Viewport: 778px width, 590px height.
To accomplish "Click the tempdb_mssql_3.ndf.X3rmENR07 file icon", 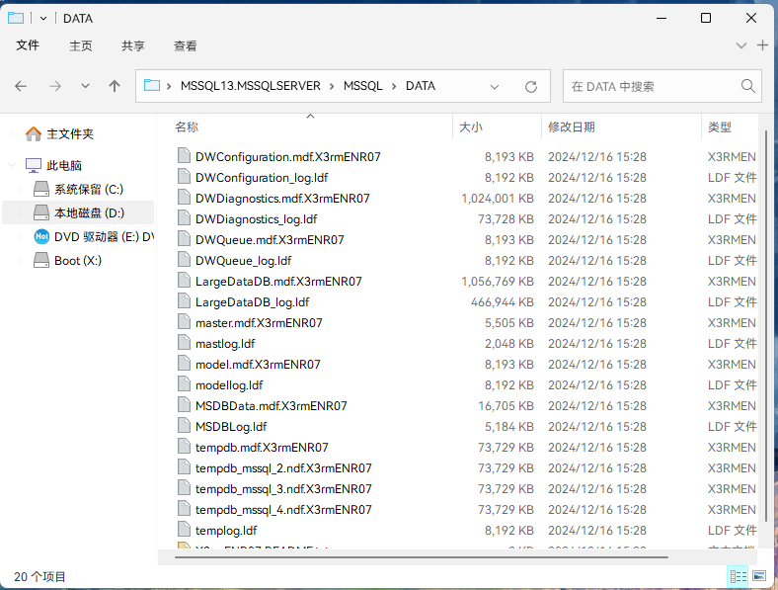I will tap(184, 488).
